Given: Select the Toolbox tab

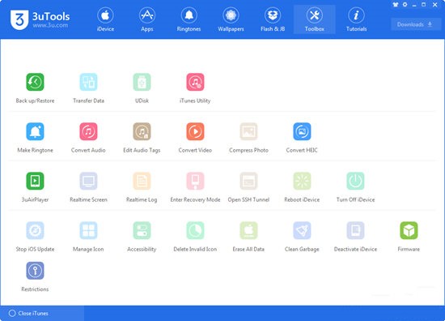Looking at the screenshot, I should (x=315, y=19).
